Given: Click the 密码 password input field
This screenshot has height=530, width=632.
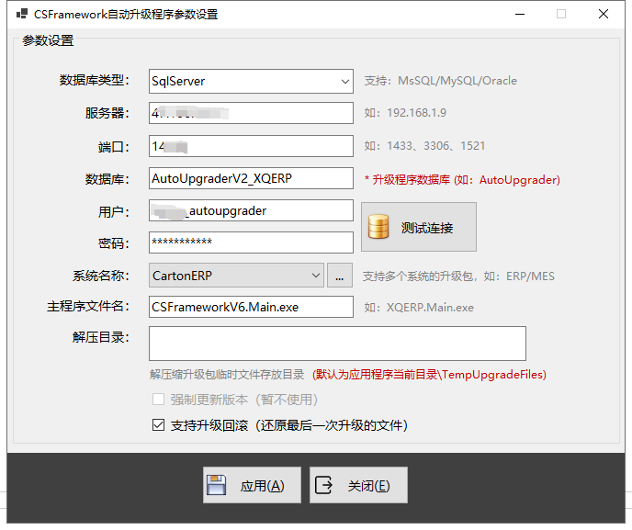Looking at the screenshot, I should (x=251, y=242).
